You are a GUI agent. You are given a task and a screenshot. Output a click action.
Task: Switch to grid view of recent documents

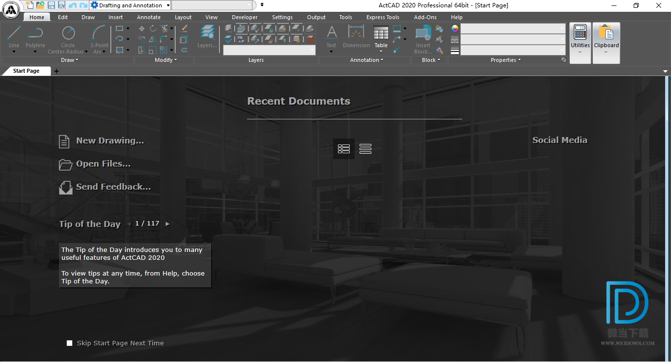(344, 149)
